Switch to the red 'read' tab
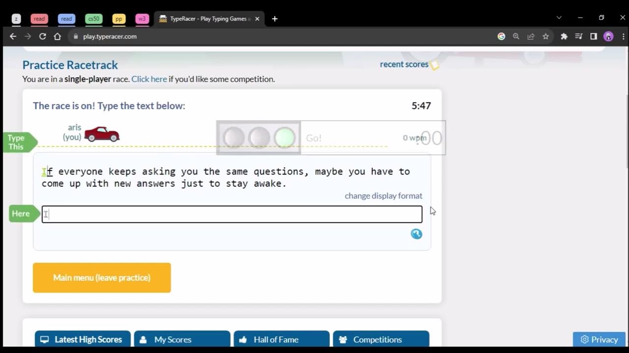The image size is (629, 353). click(39, 19)
